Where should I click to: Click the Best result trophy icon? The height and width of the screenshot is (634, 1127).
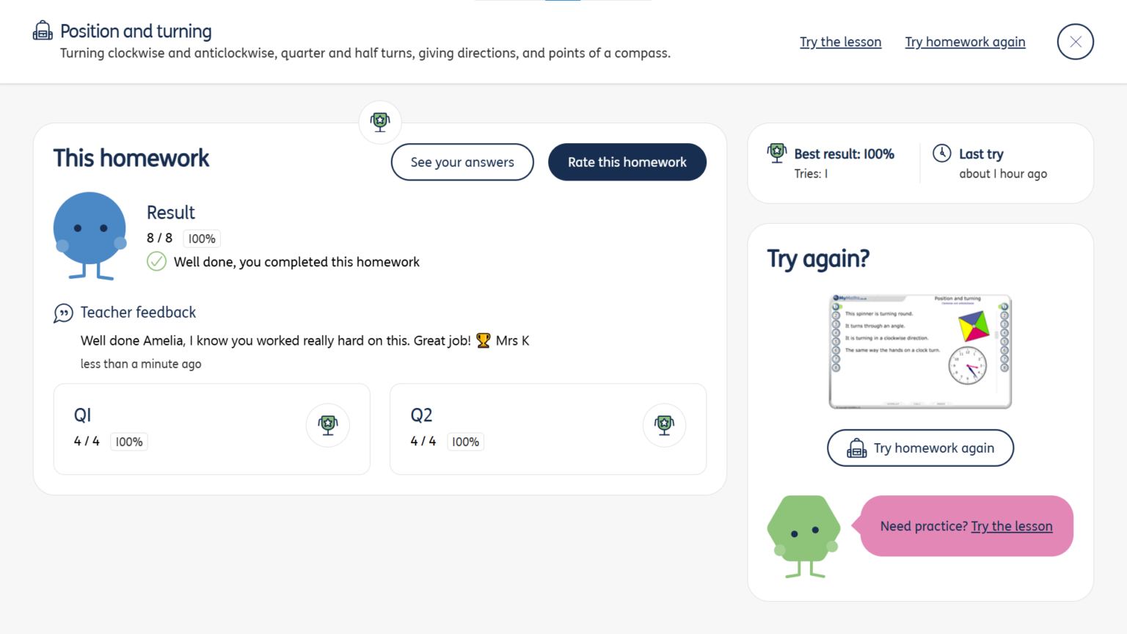pyautogui.click(x=777, y=153)
